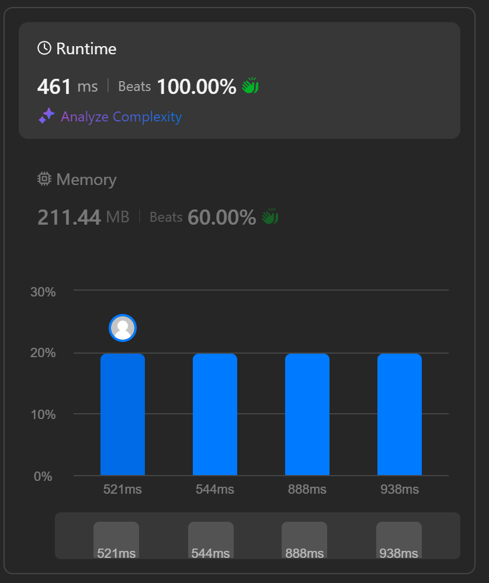
Task: Click the sparkle icon beside Analyze Complexity
Action: click(x=47, y=116)
